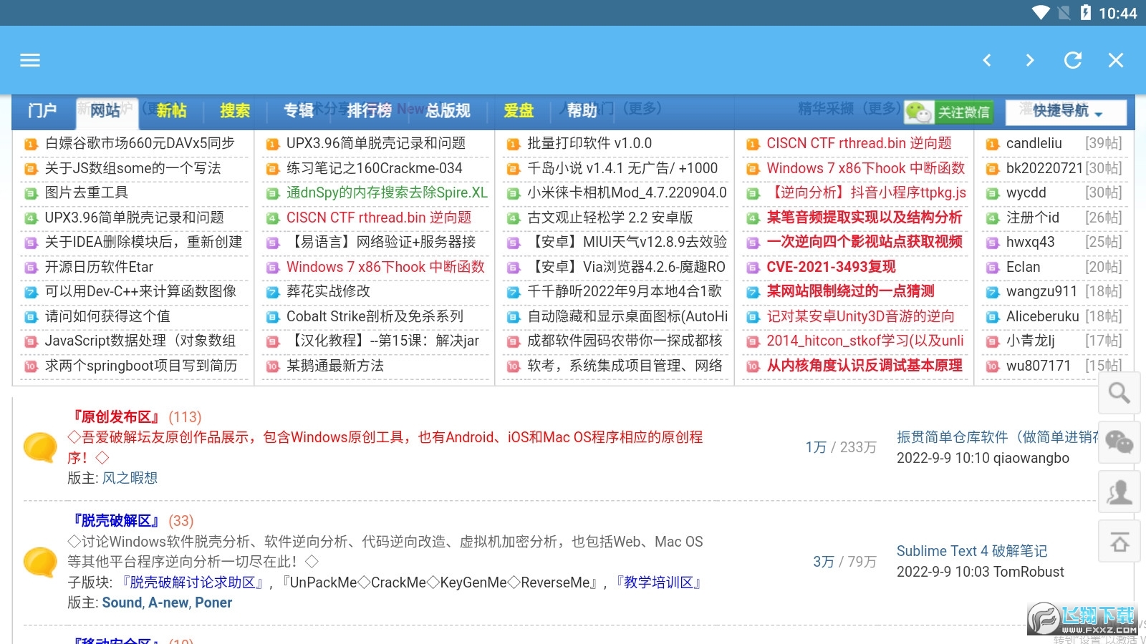The height and width of the screenshot is (644, 1146).
Task: Open the 帮助 menu item
Action: click(582, 111)
